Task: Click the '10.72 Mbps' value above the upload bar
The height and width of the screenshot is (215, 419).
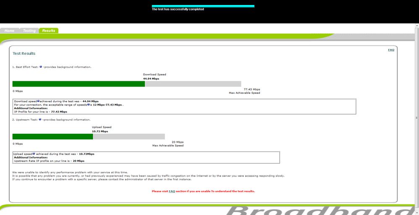Action: (x=100, y=131)
